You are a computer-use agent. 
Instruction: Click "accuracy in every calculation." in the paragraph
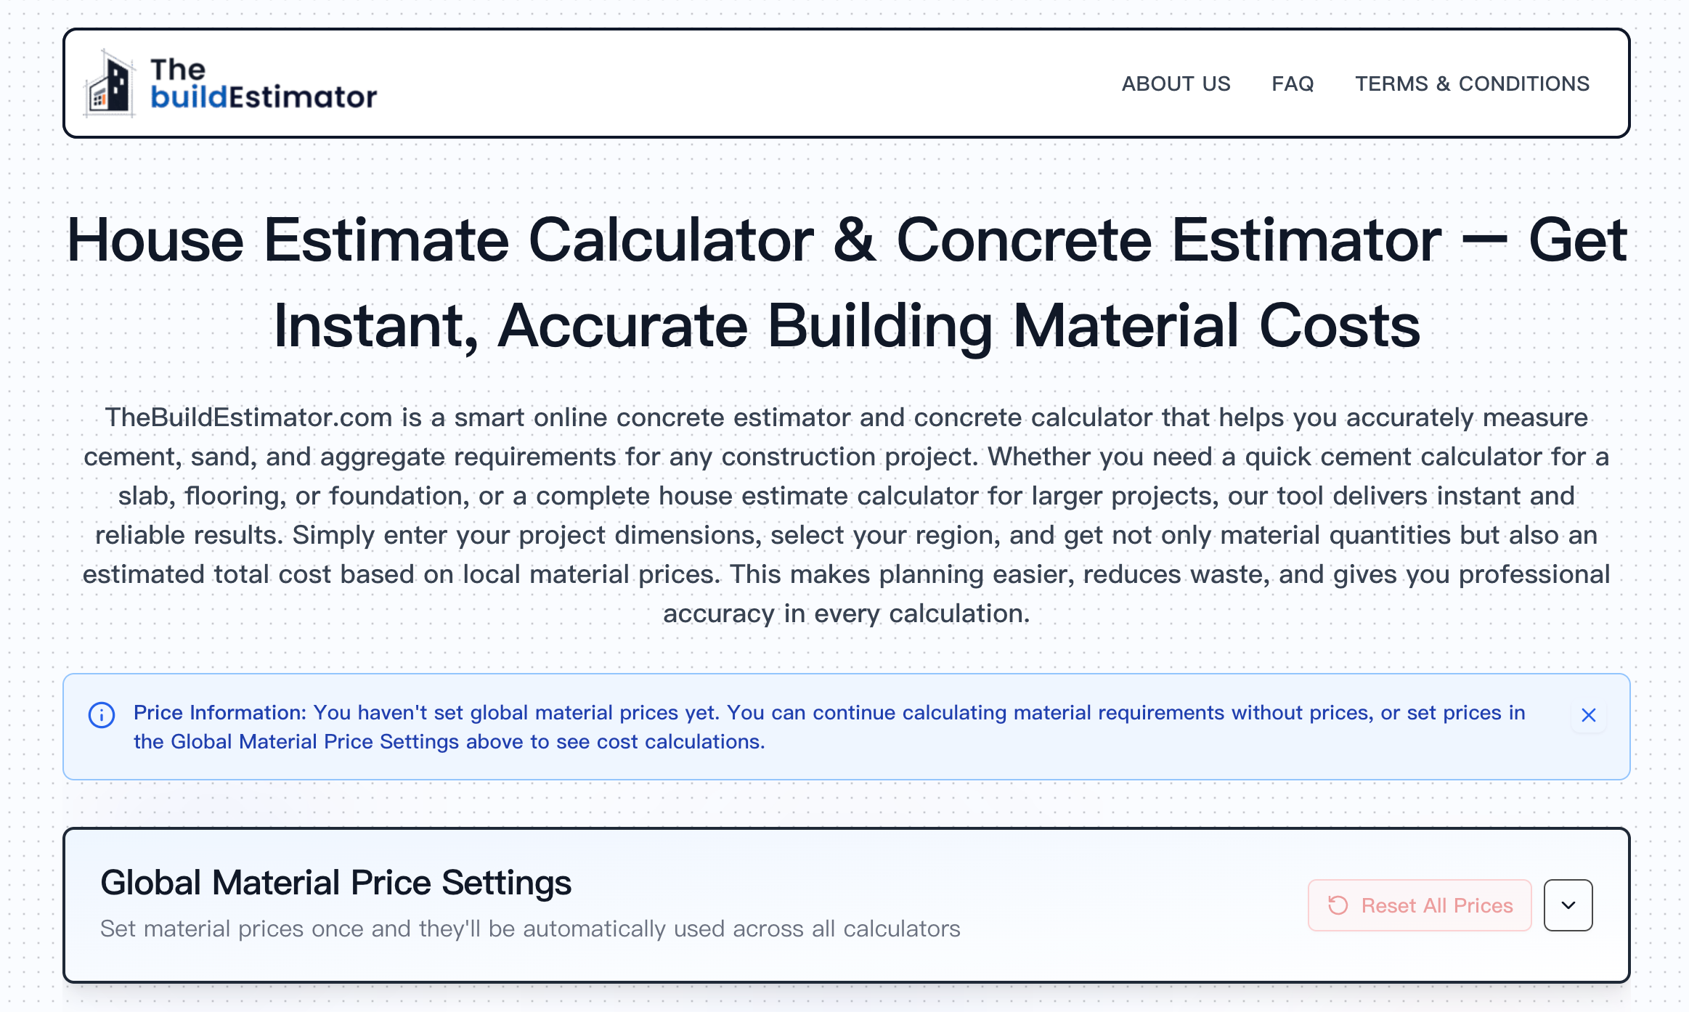pos(846,613)
